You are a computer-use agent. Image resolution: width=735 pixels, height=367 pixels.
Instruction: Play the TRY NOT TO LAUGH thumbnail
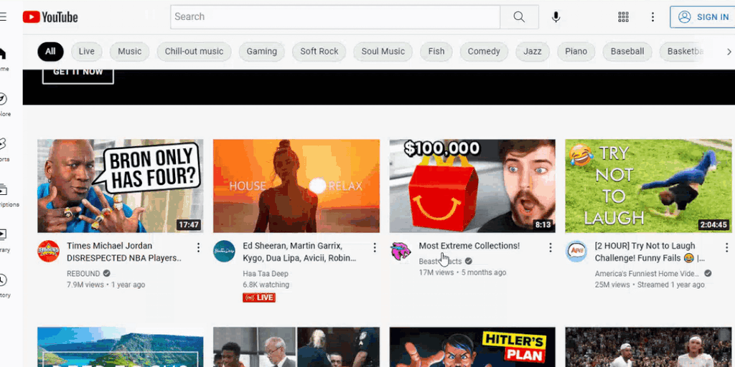[648, 186]
